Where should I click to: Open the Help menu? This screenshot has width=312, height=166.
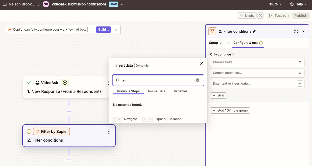coord(299,4)
